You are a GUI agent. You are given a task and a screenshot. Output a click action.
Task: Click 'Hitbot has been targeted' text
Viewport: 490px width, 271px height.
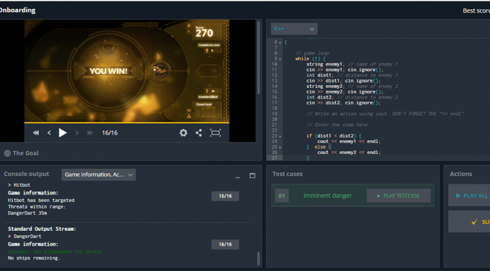[41, 201]
